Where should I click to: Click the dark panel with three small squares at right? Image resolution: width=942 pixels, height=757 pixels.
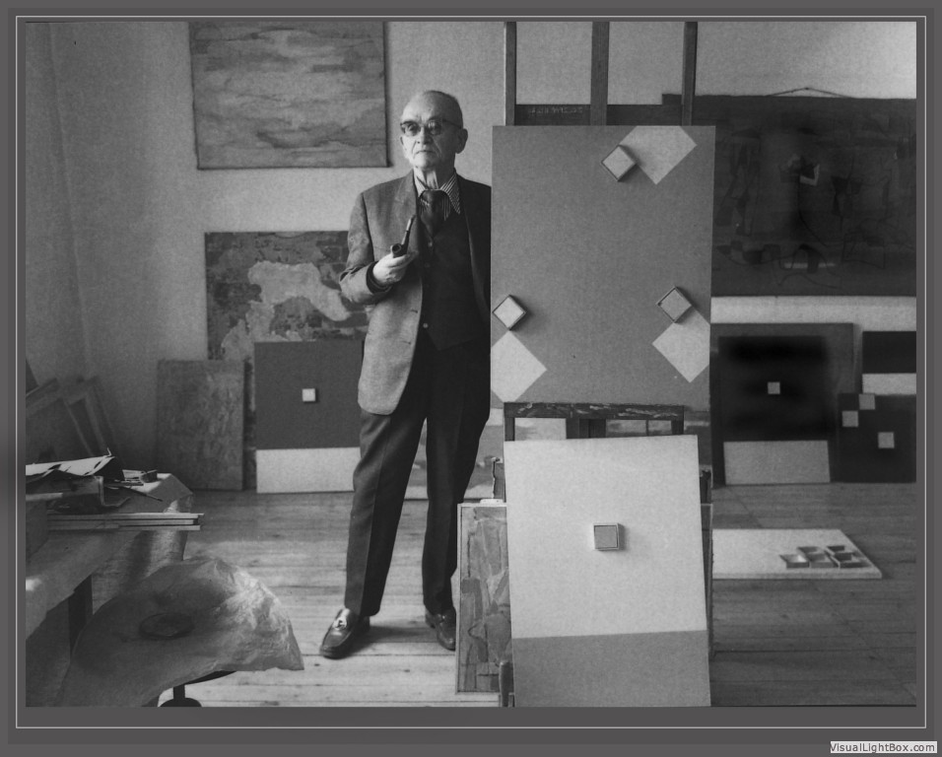coord(874,434)
